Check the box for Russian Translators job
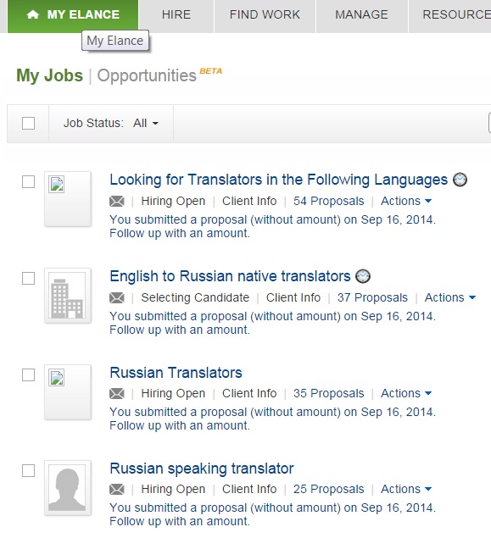The height and width of the screenshot is (538, 491). [28, 374]
